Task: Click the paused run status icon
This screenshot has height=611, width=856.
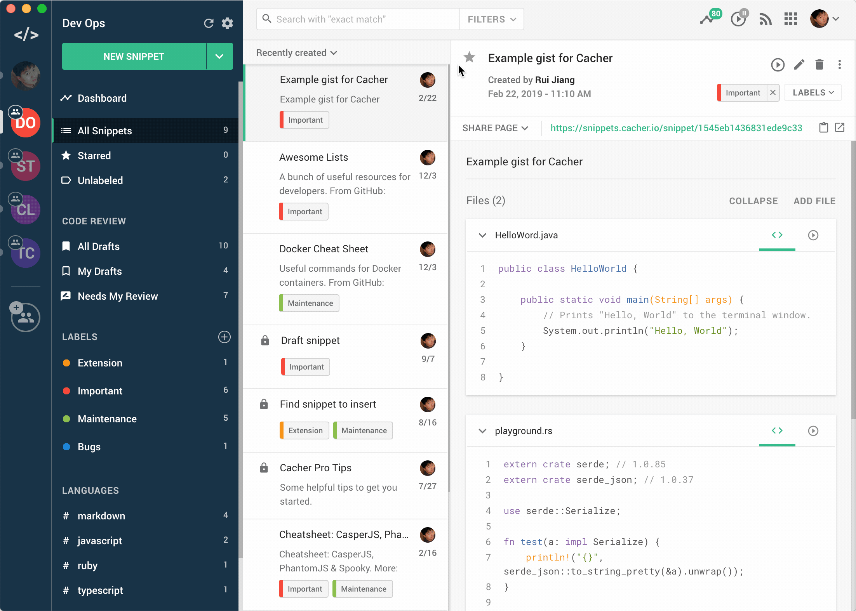Action: [x=739, y=18]
